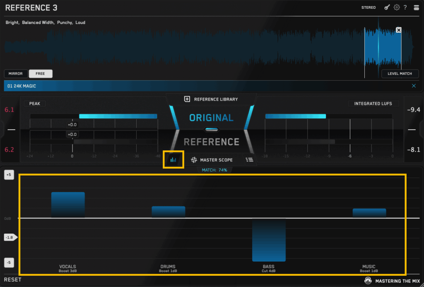Open the menu icon beside the question mark
The image size is (424, 287).
click(x=416, y=7)
